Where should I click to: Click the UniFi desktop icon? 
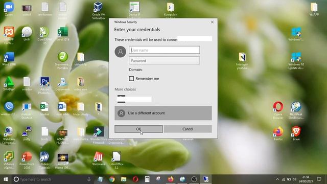pos(27,34)
